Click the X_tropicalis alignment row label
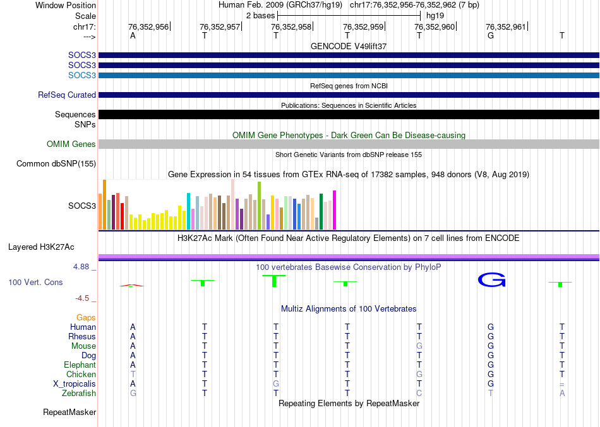 coord(75,384)
